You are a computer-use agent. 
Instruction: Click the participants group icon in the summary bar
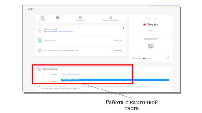pos(57,18)
